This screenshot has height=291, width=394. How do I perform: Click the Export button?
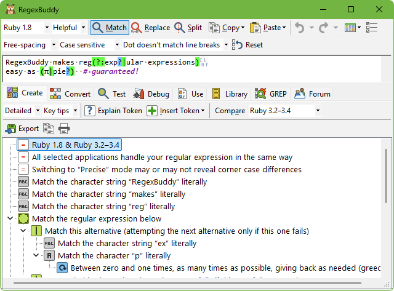tap(22, 129)
